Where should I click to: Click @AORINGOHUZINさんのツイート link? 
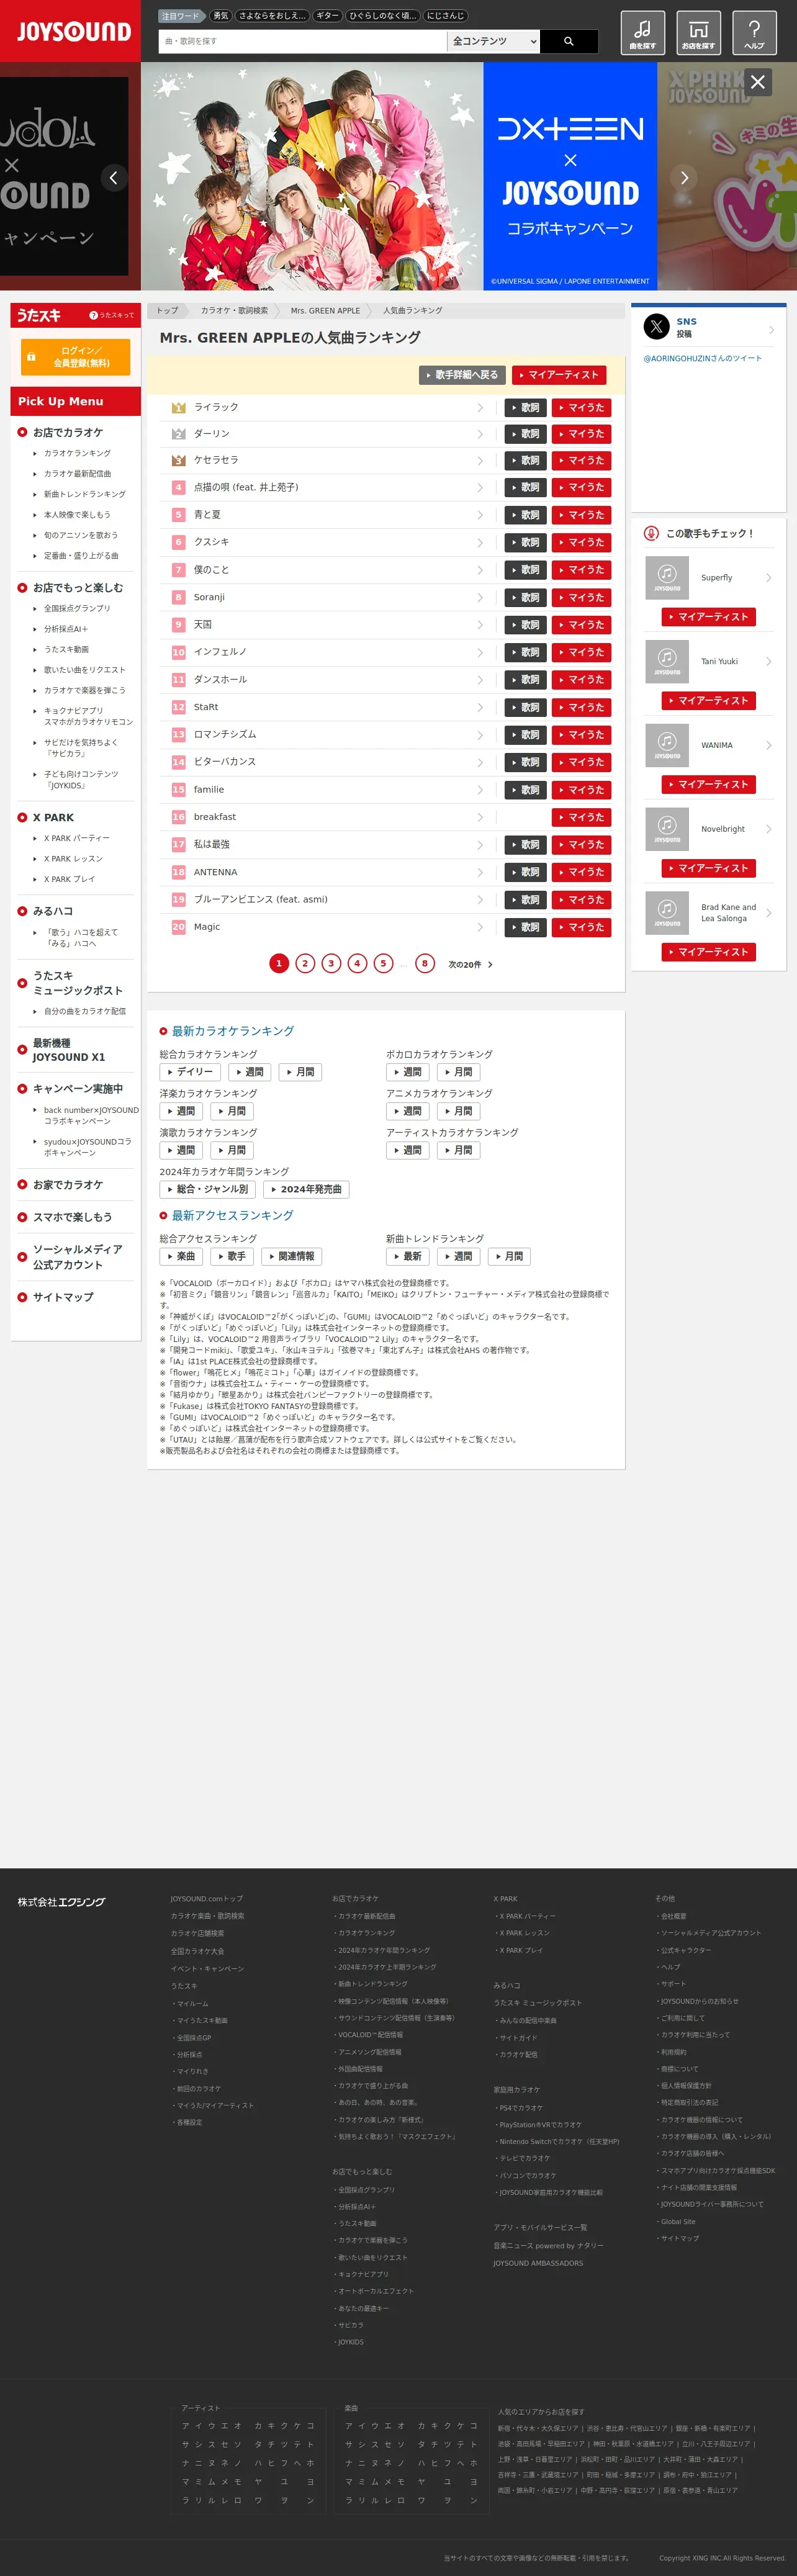pos(702,358)
